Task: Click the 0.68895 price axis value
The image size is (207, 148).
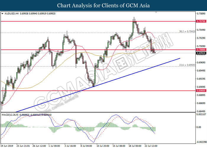Action: (201, 95)
